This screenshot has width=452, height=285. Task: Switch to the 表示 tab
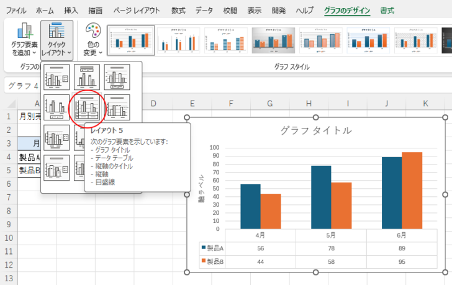[255, 11]
